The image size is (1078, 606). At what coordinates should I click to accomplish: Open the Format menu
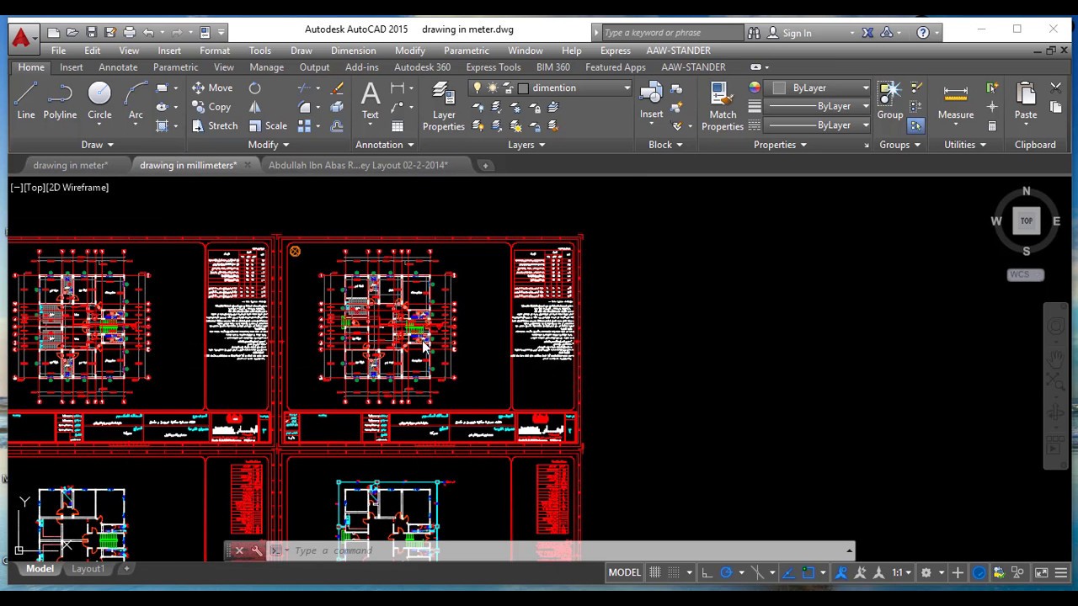click(215, 50)
